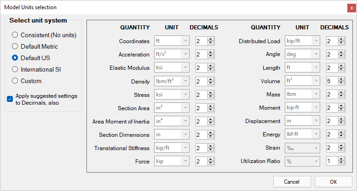Uncheck Apply suggested settings to Decimals
The height and width of the screenshot is (191, 357).
10,99
